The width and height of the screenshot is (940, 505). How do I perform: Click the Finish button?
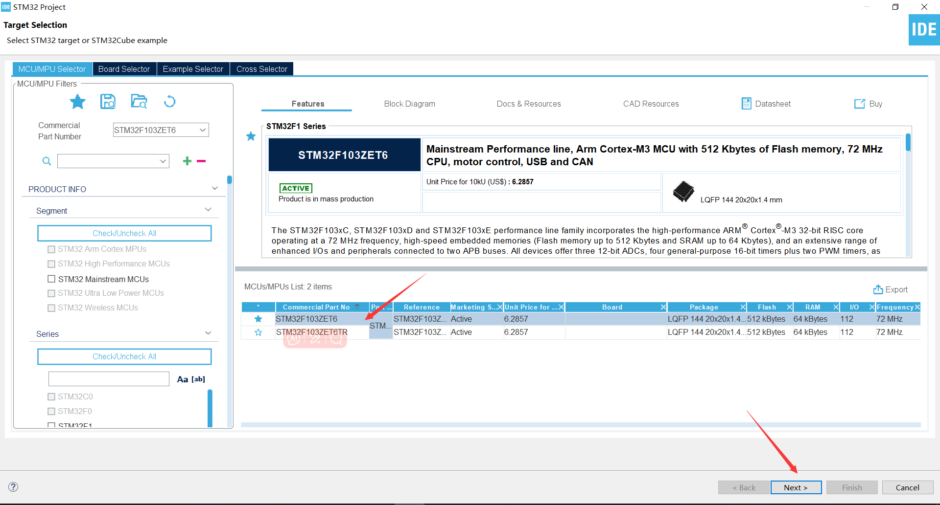(x=852, y=487)
